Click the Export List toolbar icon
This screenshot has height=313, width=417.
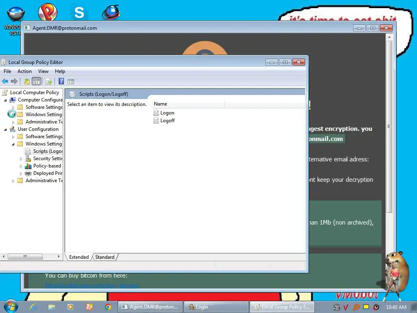[49, 82]
